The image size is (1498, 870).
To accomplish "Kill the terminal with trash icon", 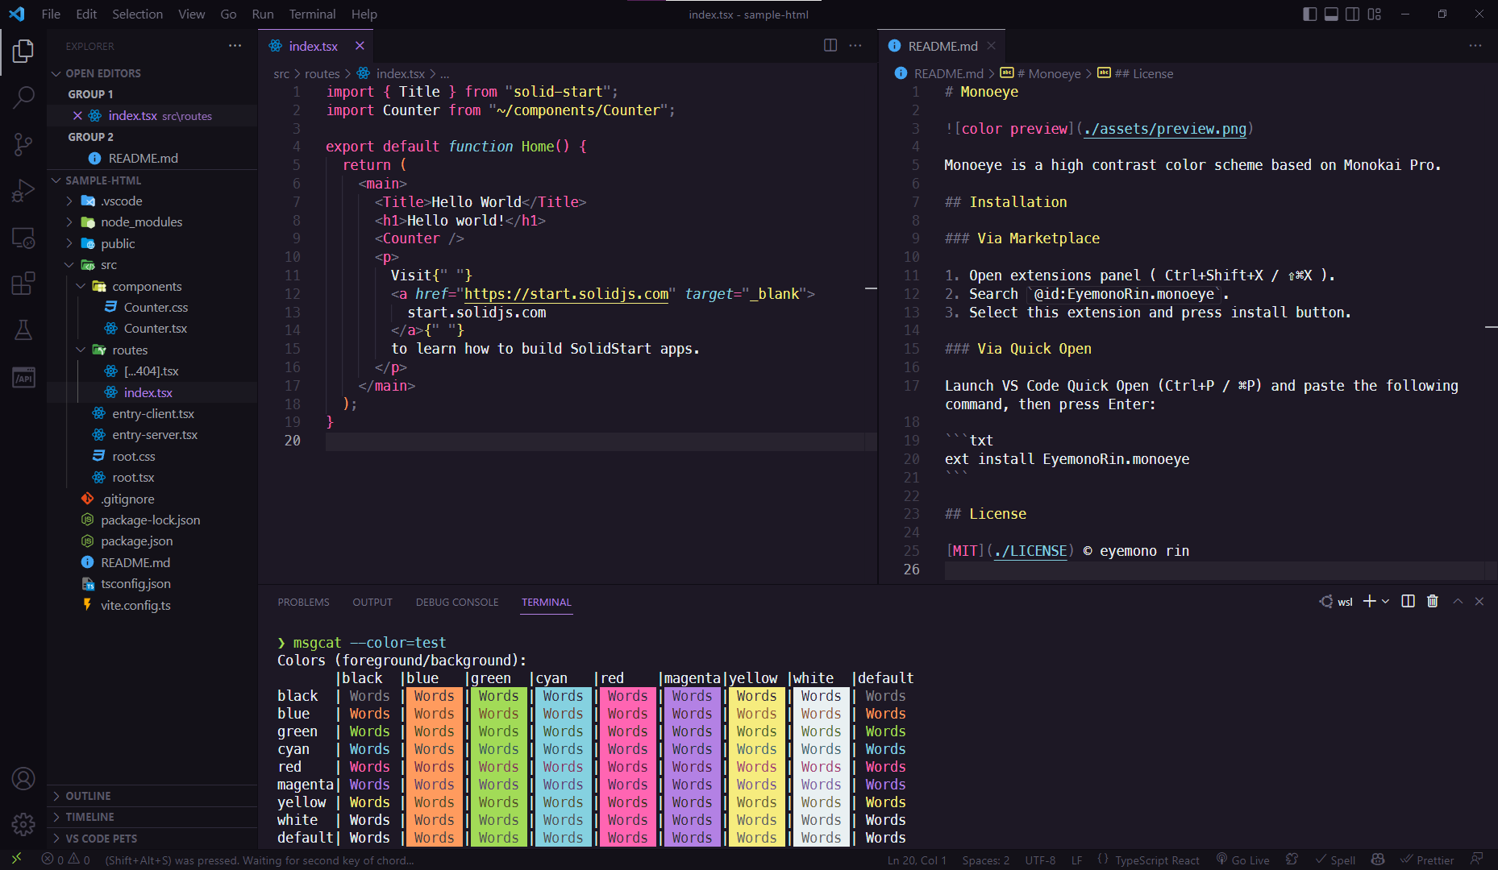I will point(1433,601).
